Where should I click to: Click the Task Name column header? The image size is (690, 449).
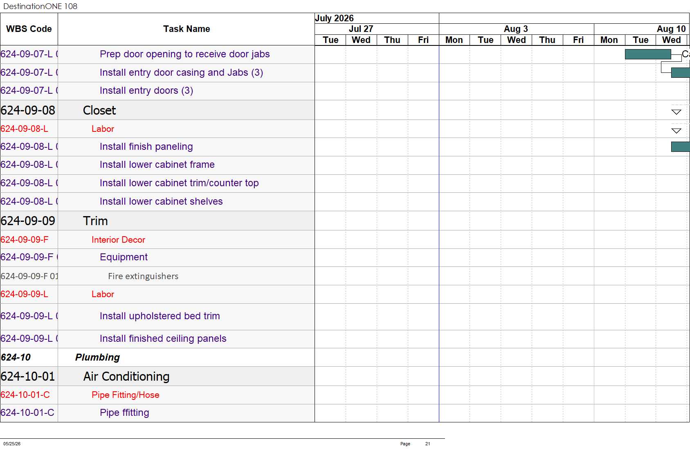[187, 29]
